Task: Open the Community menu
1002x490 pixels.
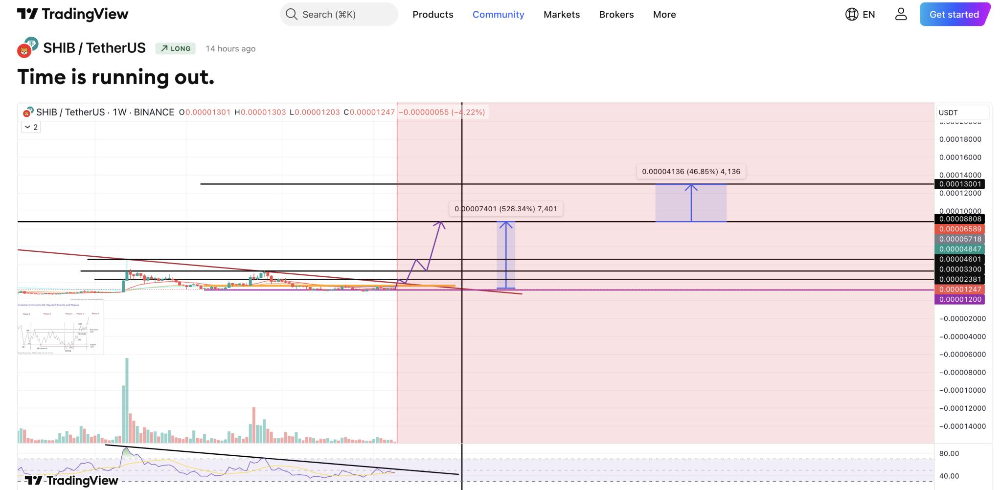Action: coord(498,14)
